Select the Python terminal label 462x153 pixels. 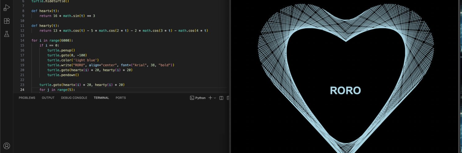198,98
